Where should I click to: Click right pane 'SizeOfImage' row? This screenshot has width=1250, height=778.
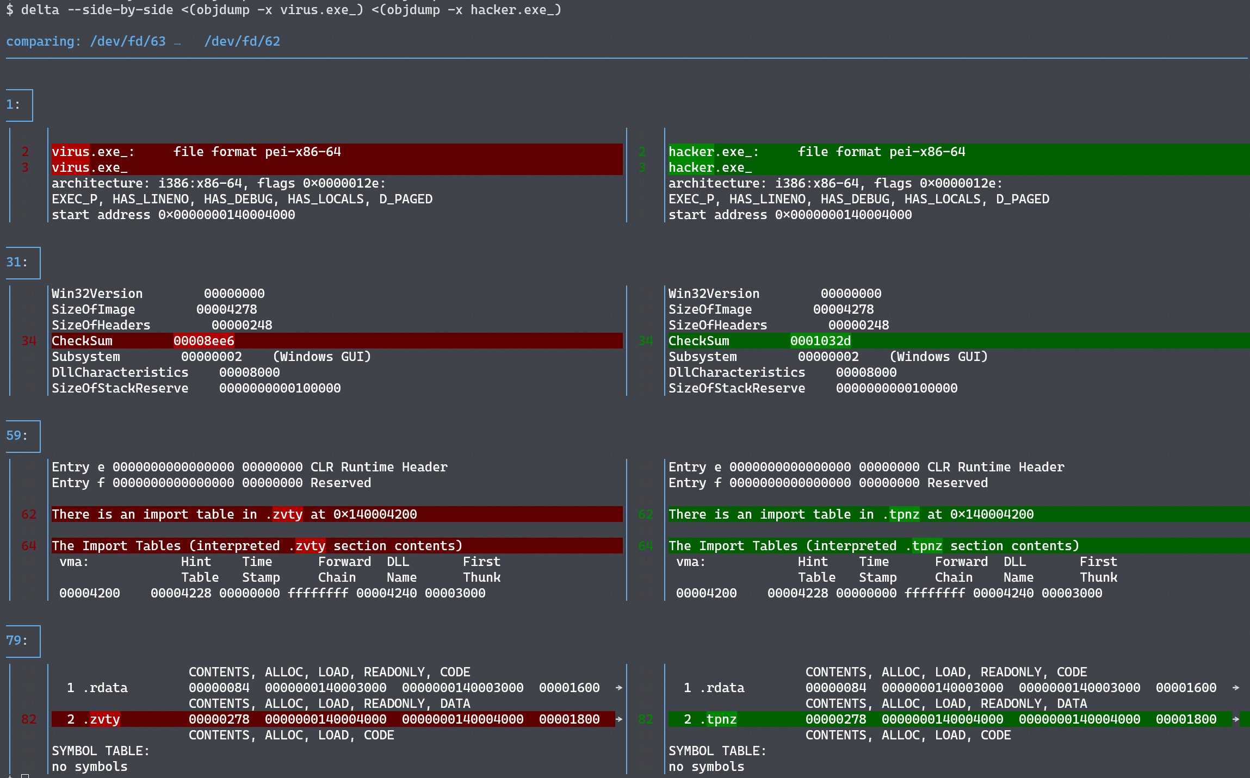tap(771, 309)
